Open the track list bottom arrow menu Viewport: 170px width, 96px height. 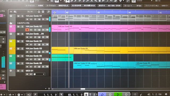click(46, 89)
